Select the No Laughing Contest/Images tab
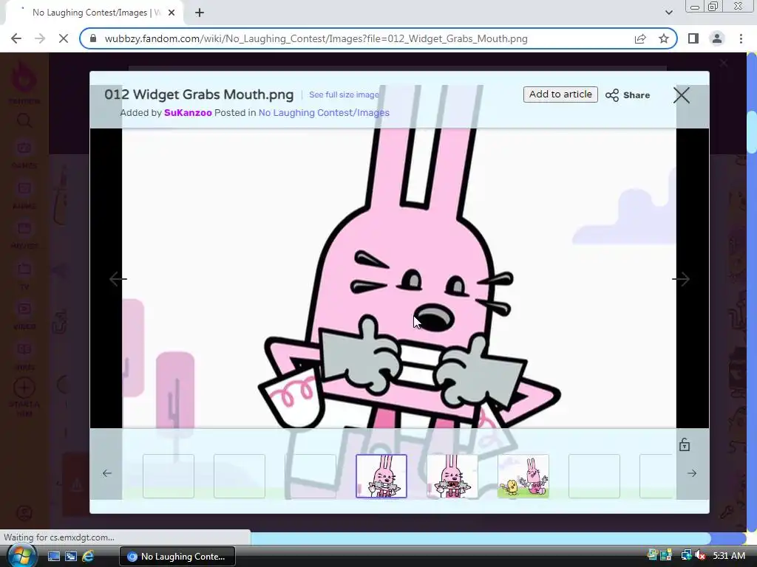This screenshot has width=757, height=567. coord(94,13)
